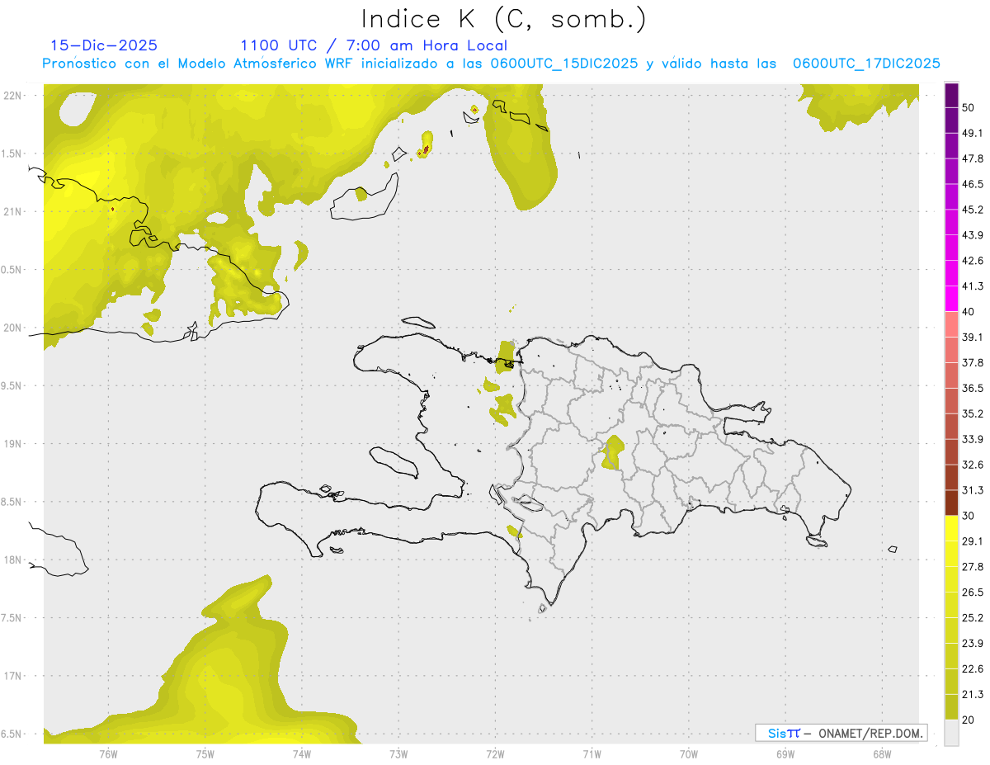Click the "1100 UTC / 7:00 am Hora Local" time label
Screen dimensions: 990x765
[374, 45]
